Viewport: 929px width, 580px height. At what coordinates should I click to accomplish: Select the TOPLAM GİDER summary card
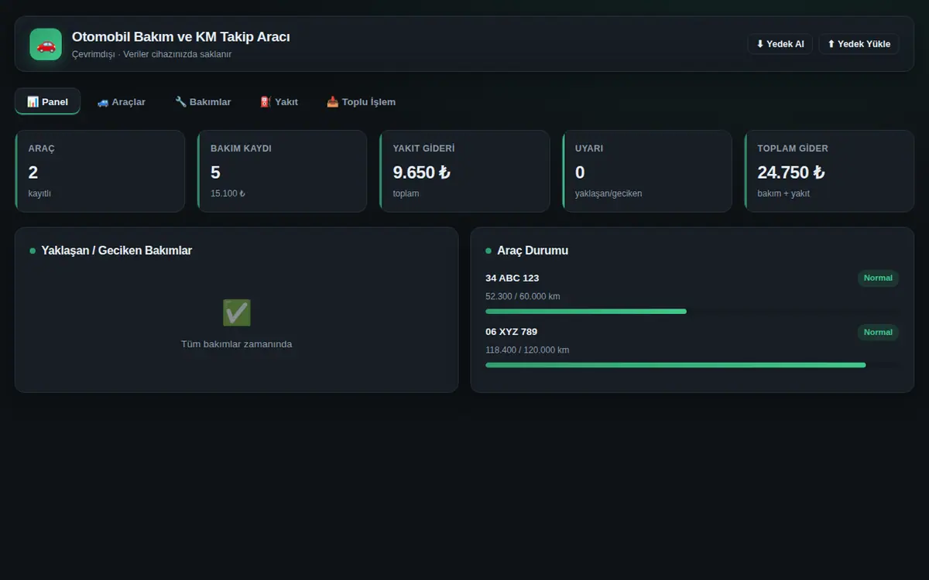point(829,171)
